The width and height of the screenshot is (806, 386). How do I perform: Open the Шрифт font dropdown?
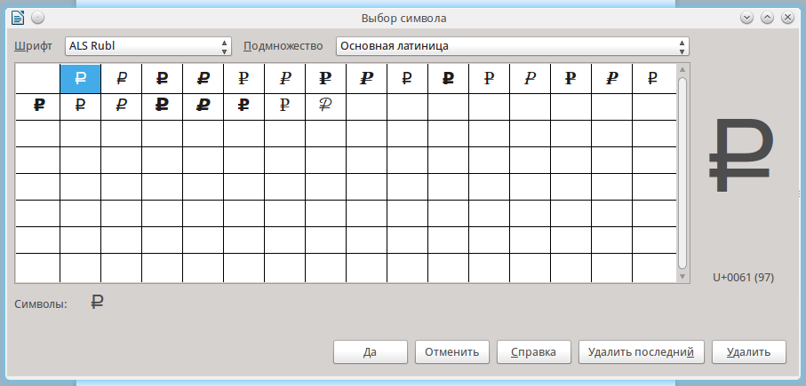point(148,46)
